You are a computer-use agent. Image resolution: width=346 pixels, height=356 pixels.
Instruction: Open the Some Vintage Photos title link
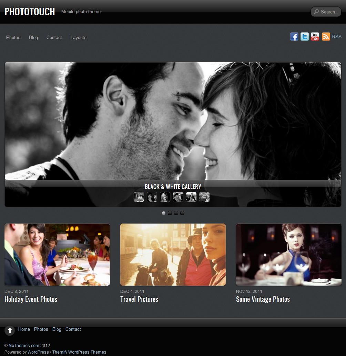[263, 299]
